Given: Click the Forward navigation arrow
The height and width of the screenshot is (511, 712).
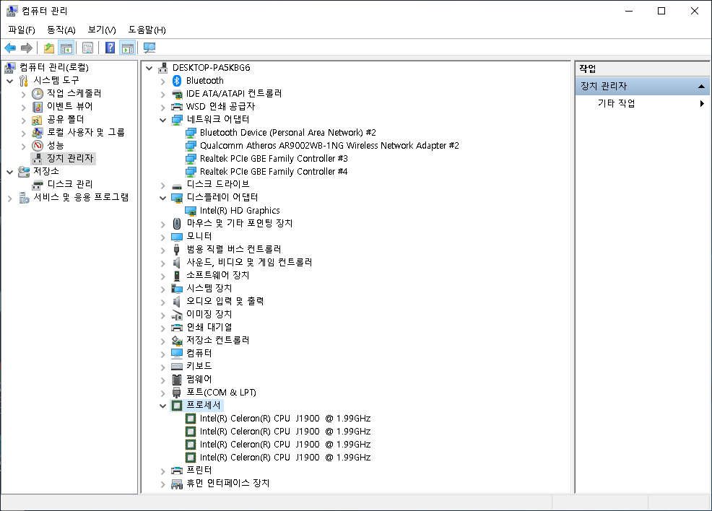Looking at the screenshot, I should pyautogui.click(x=27, y=48).
